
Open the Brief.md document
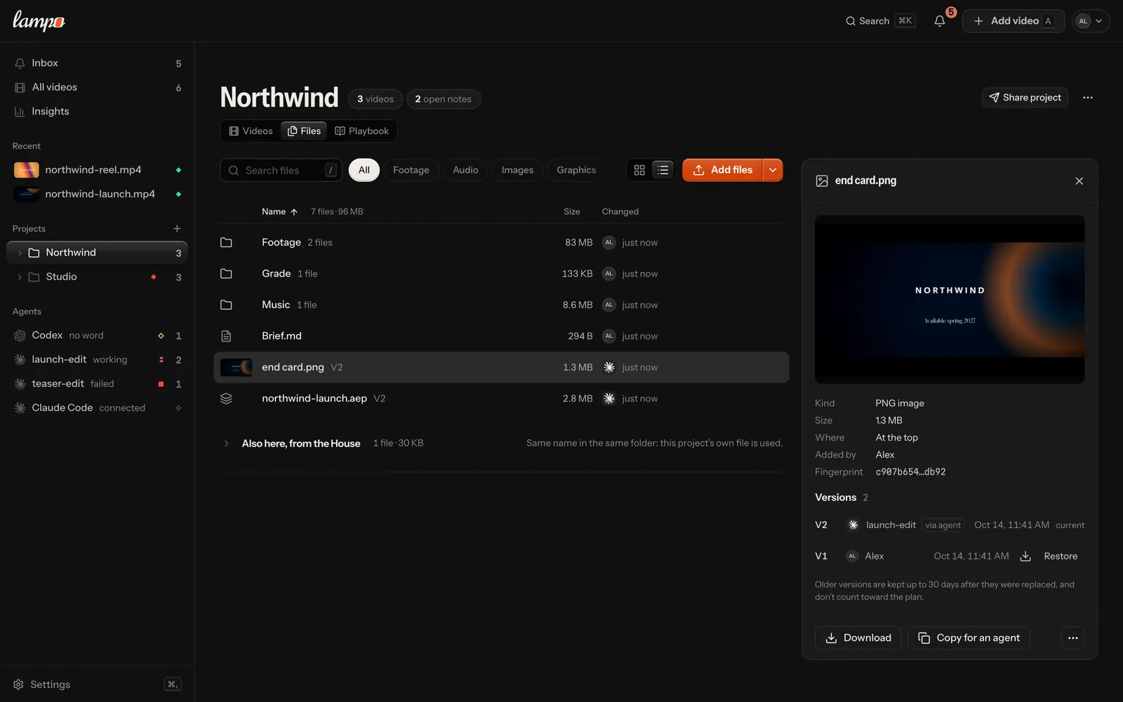point(501,336)
